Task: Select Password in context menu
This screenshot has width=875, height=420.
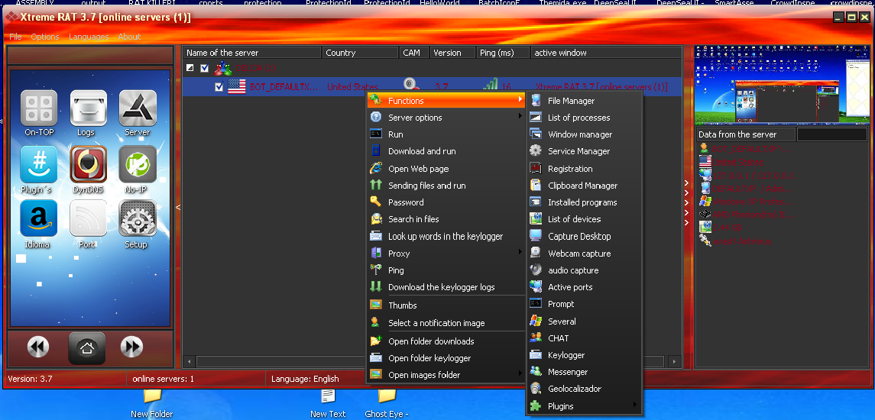Action: [446, 202]
